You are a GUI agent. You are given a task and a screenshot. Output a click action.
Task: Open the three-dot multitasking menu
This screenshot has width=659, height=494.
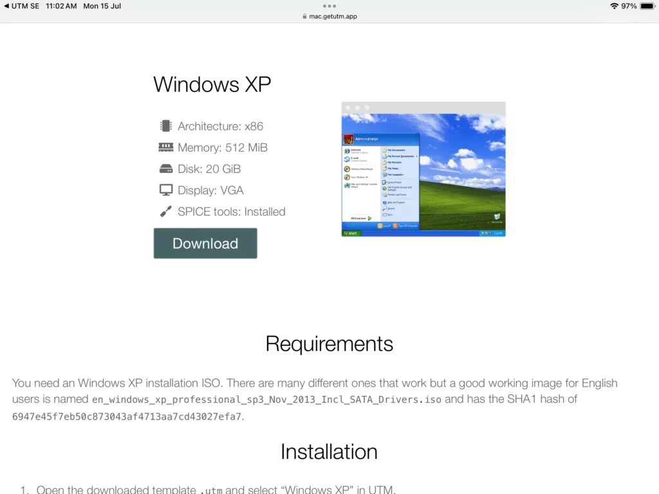click(x=329, y=6)
